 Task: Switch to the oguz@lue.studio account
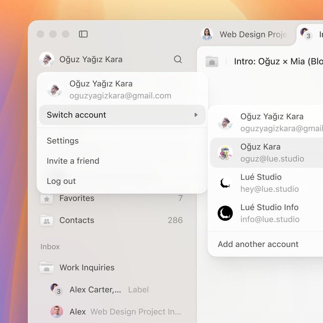point(267,153)
